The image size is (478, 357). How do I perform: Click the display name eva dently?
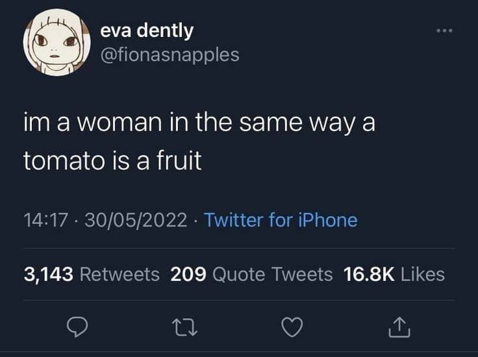pyautogui.click(x=147, y=31)
